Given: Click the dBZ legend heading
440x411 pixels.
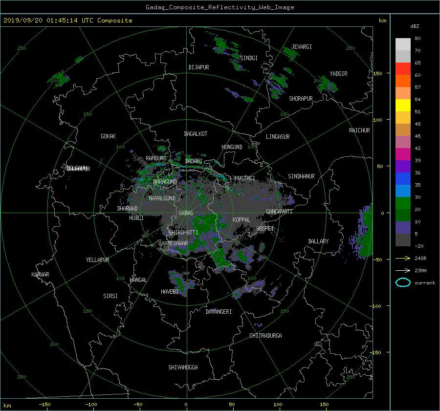Looking at the screenshot, I should click(415, 26).
